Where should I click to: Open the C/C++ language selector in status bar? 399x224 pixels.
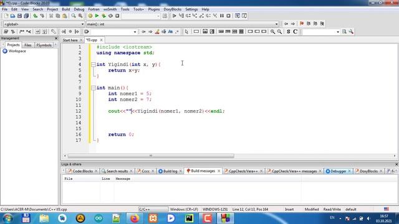153,209
